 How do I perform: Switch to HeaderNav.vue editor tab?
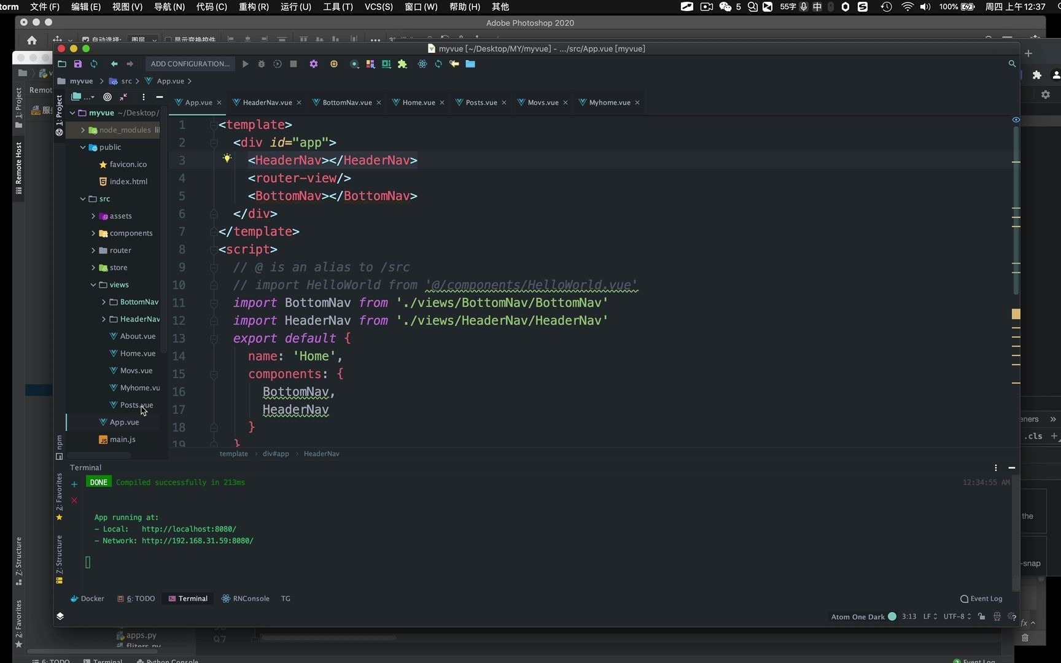[x=267, y=103]
